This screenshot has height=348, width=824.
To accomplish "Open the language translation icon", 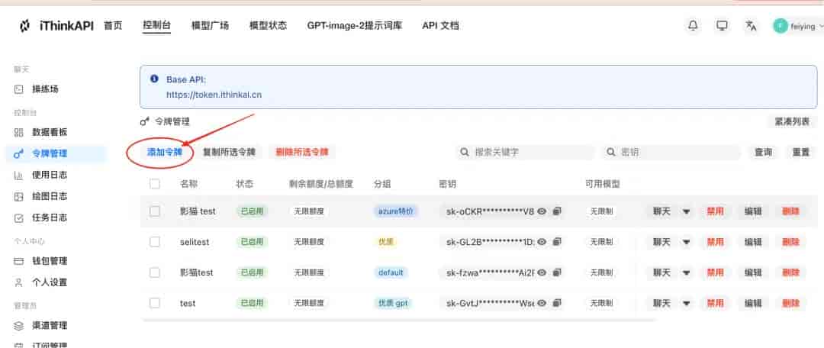I will click(x=751, y=25).
